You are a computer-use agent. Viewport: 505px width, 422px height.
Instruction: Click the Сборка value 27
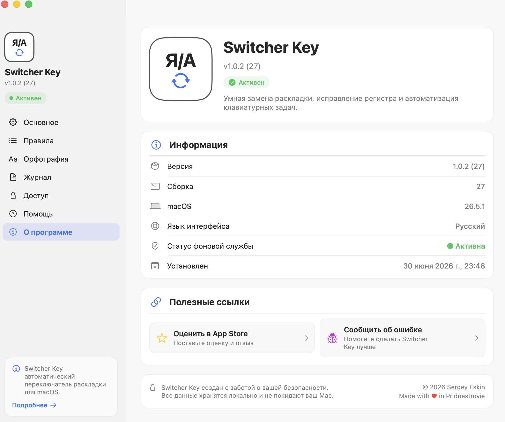(480, 186)
